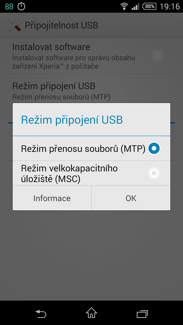This screenshot has width=183, height=325.
Task: Tap the 19:16 clock in status bar
Action: [x=170, y=6]
